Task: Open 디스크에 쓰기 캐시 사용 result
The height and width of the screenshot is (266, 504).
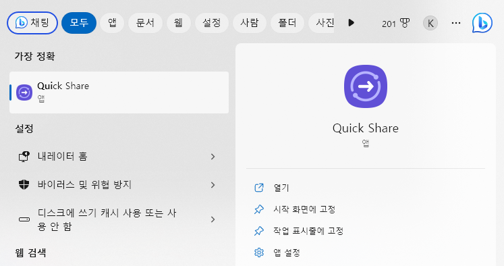Action: pyautogui.click(x=119, y=219)
